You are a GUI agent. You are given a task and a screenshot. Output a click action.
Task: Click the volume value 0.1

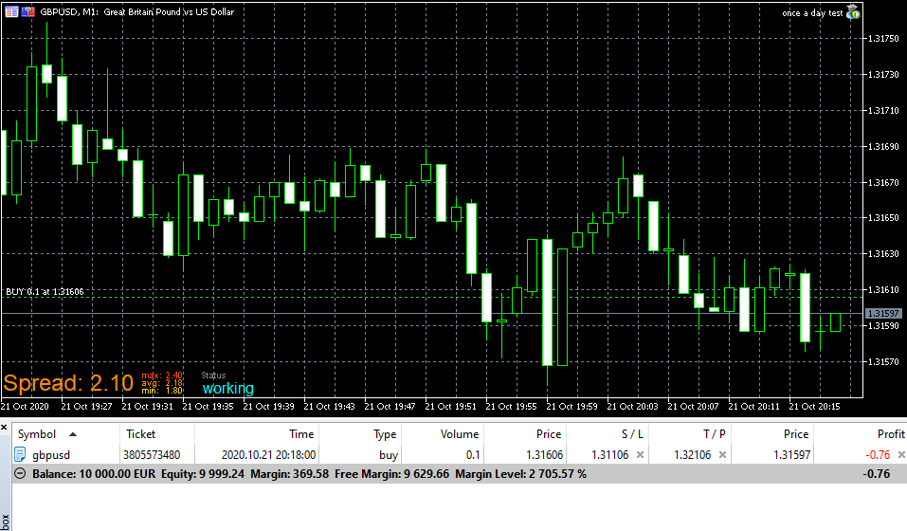pos(473,455)
